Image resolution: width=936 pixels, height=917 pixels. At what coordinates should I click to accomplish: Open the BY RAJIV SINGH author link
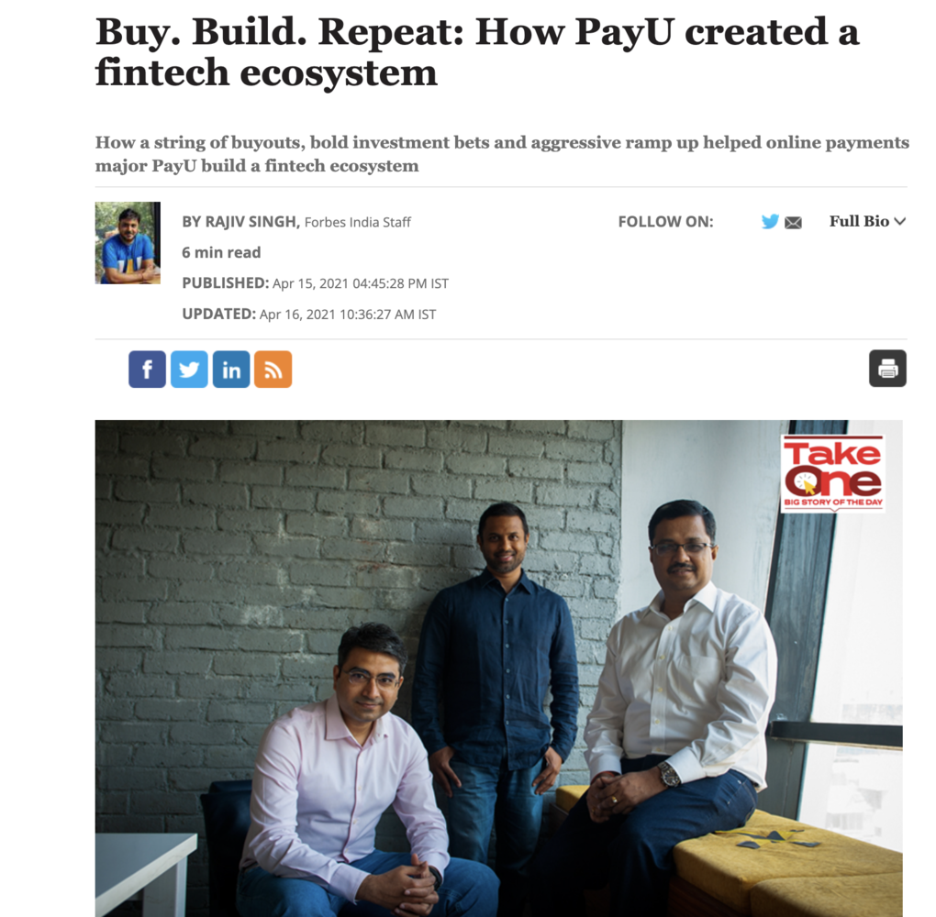(240, 222)
